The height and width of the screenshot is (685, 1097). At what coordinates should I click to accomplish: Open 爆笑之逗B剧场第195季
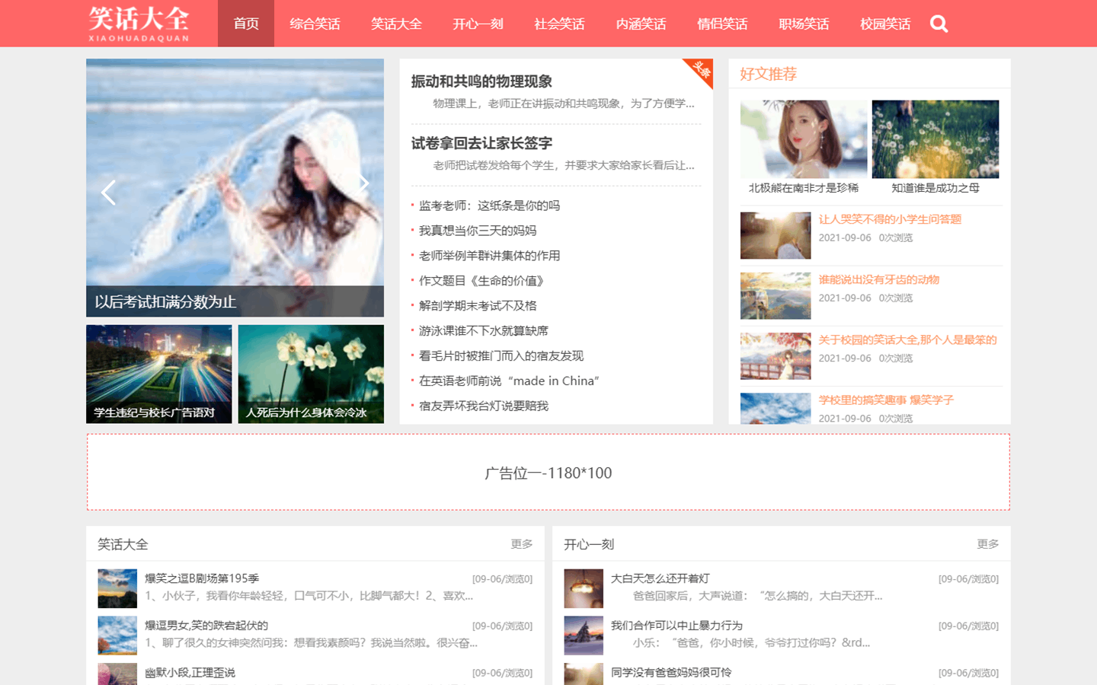[202, 578]
